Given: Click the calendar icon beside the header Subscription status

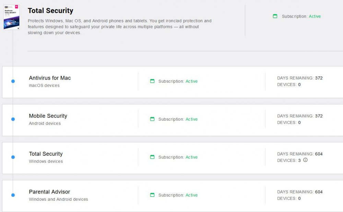Looking at the screenshot, I should click(275, 16).
